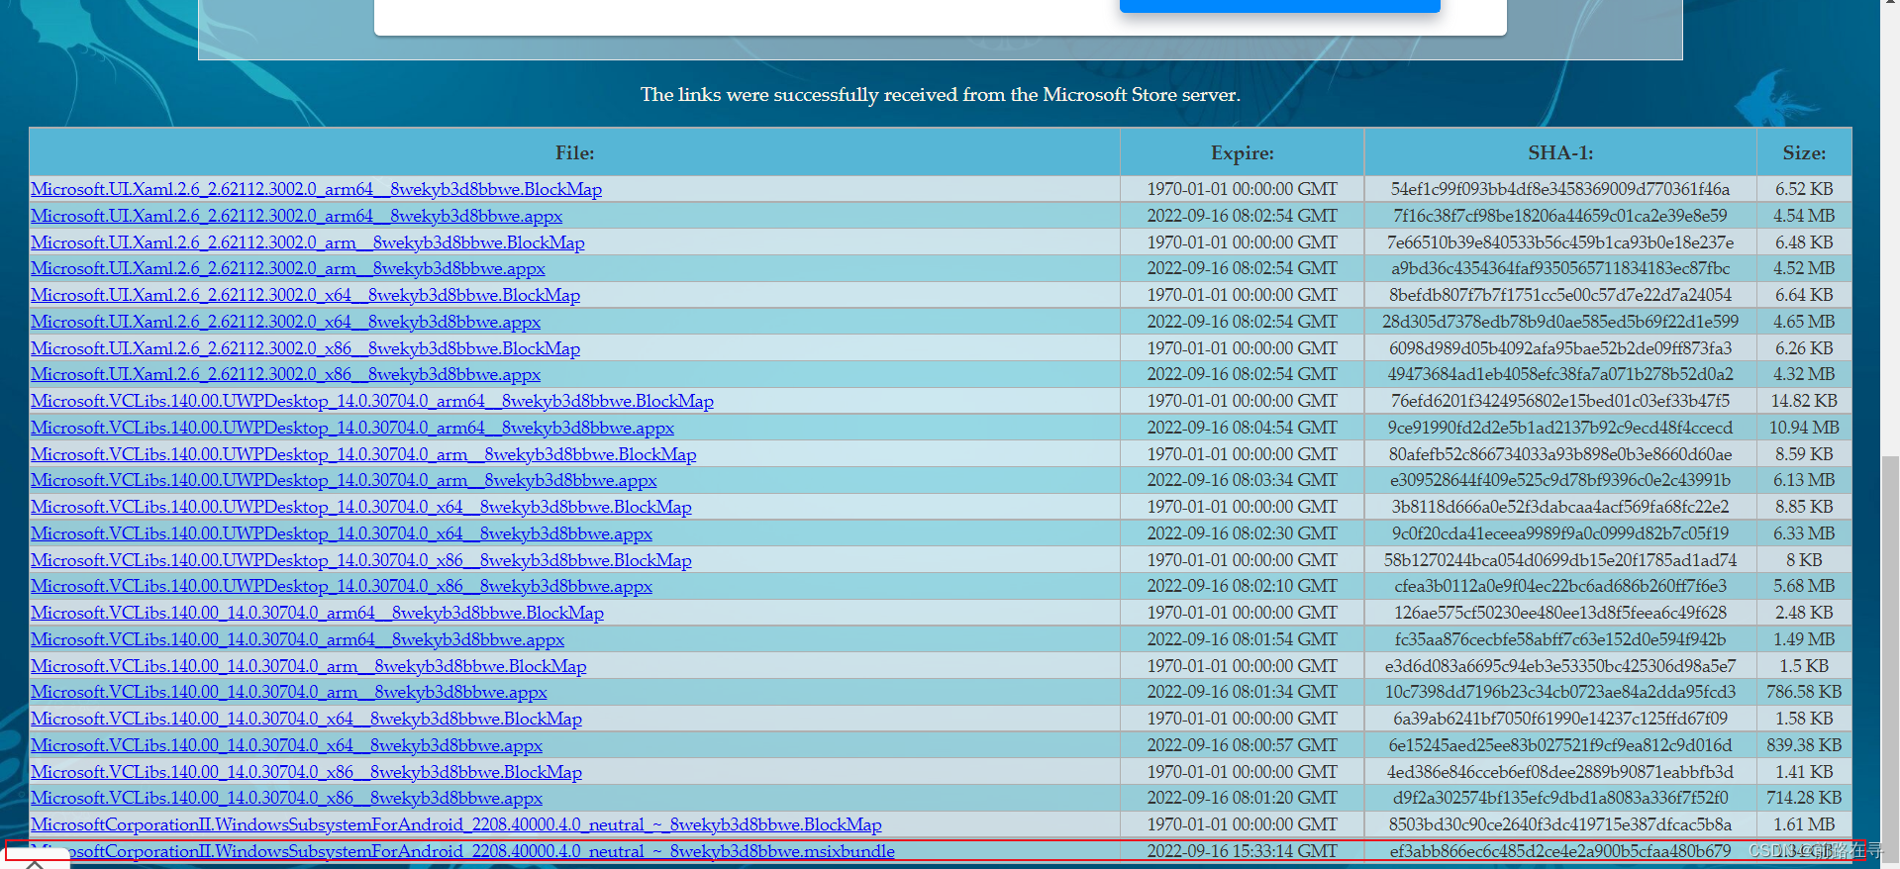The width and height of the screenshot is (1900, 869).
Task: Select the Expire column header
Action: (x=1243, y=152)
